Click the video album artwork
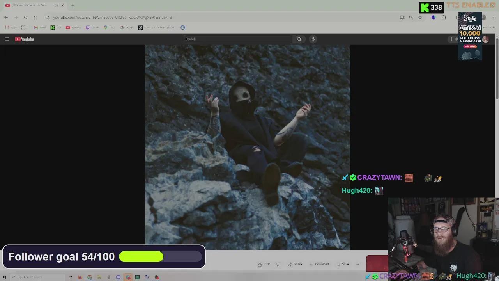The width and height of the screenshot is (499, 281). [248, 148]
